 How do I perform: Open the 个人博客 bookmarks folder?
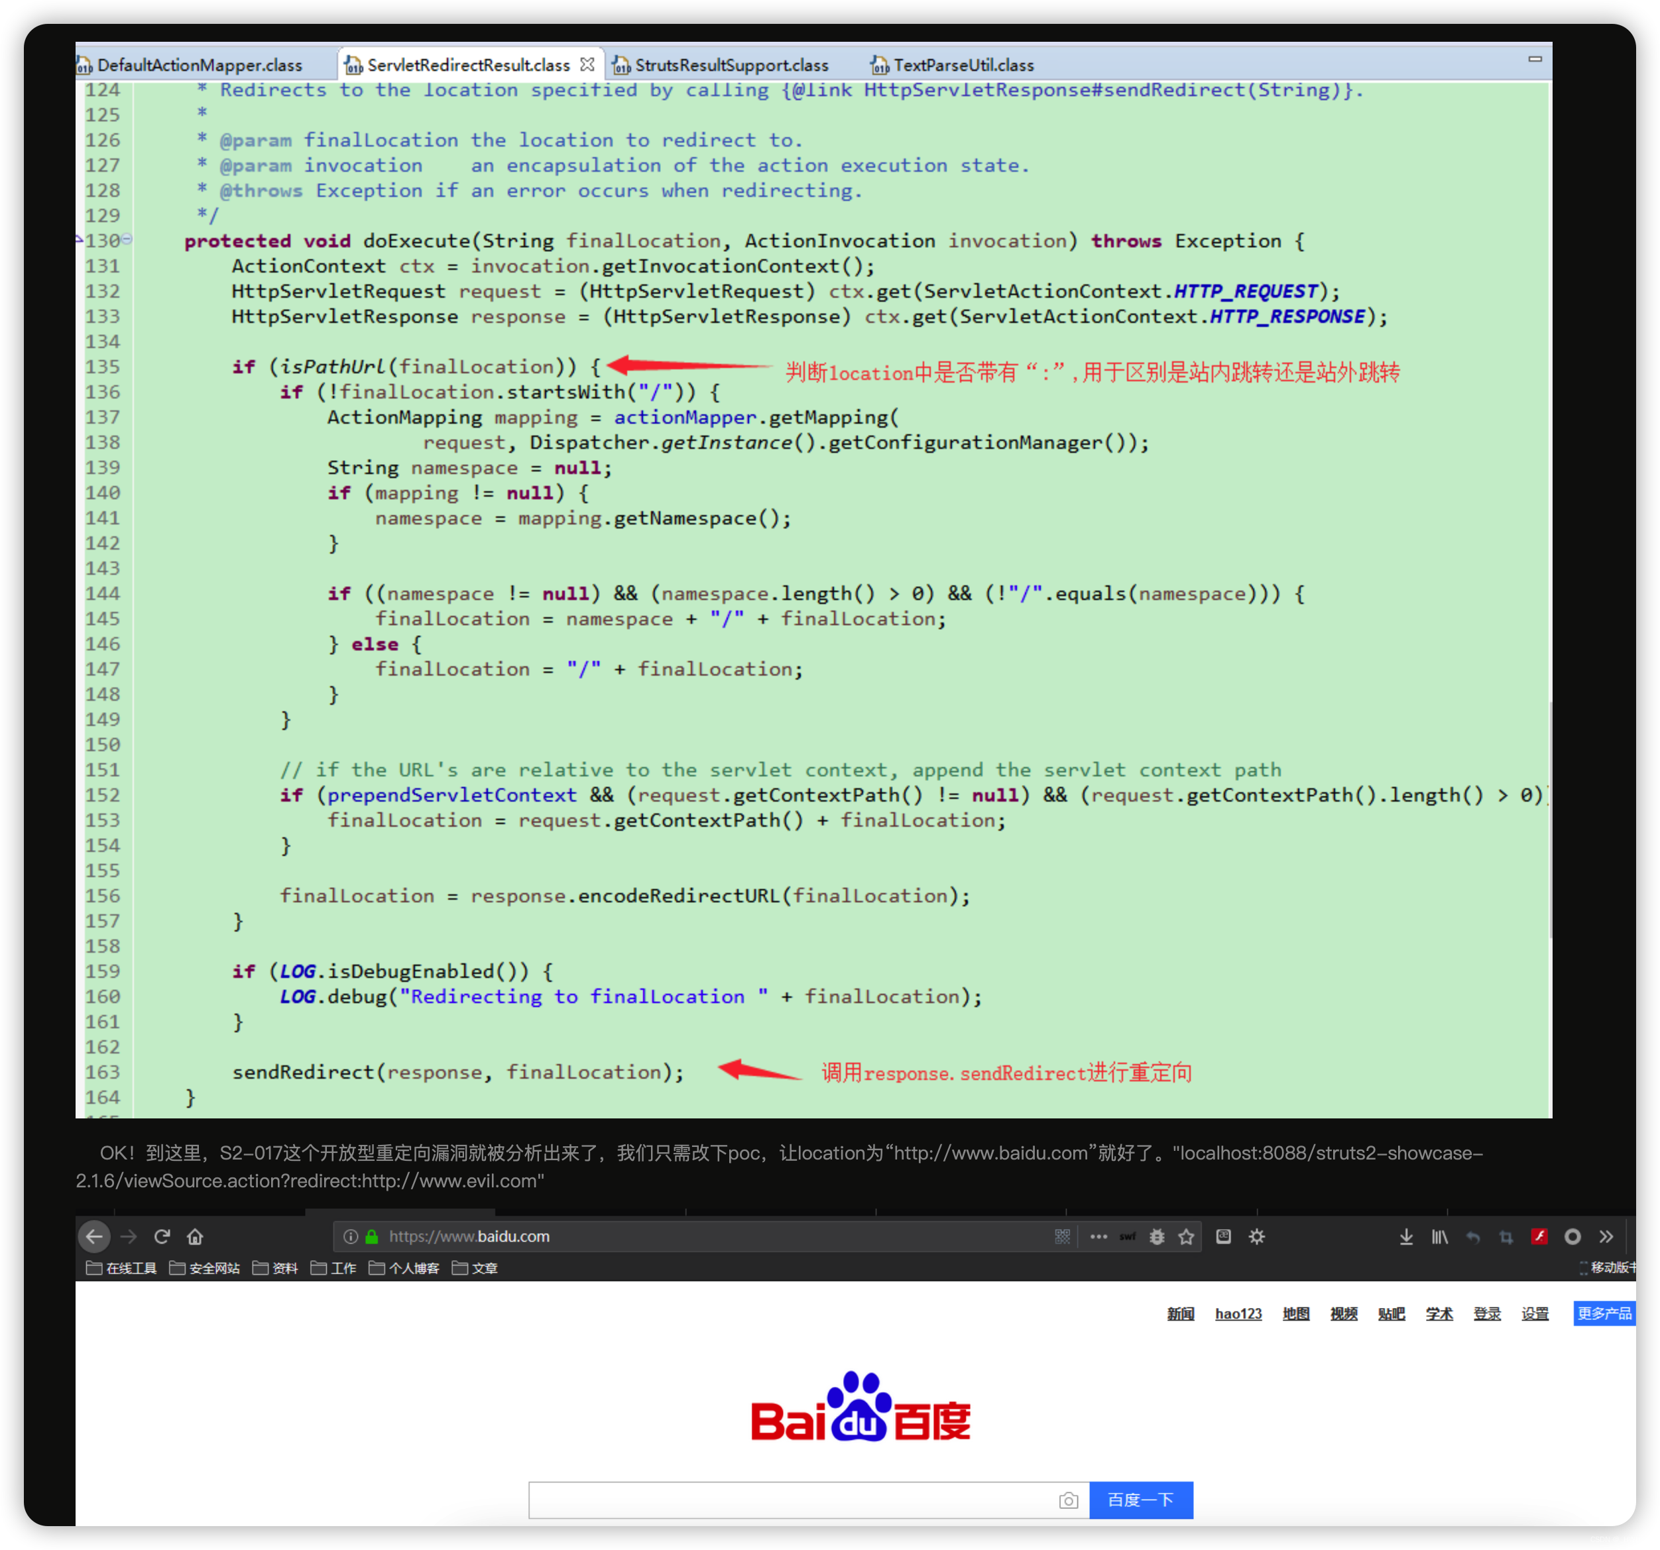(404, 1268)
